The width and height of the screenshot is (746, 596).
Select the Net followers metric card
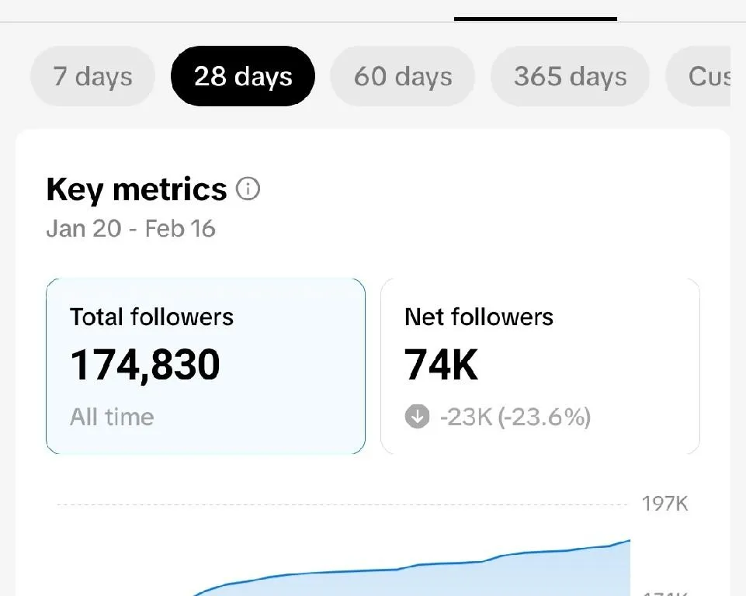click(540, 366)
